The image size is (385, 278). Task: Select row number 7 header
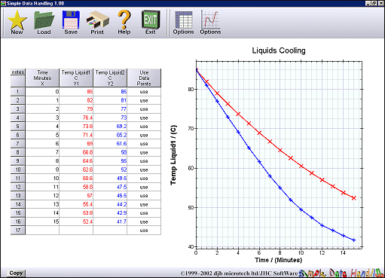click(18, 144)
